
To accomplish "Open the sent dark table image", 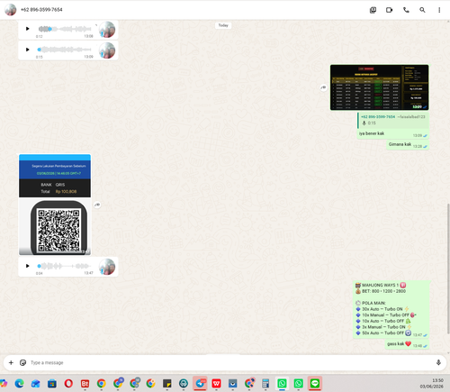I will tap(380, 87).
